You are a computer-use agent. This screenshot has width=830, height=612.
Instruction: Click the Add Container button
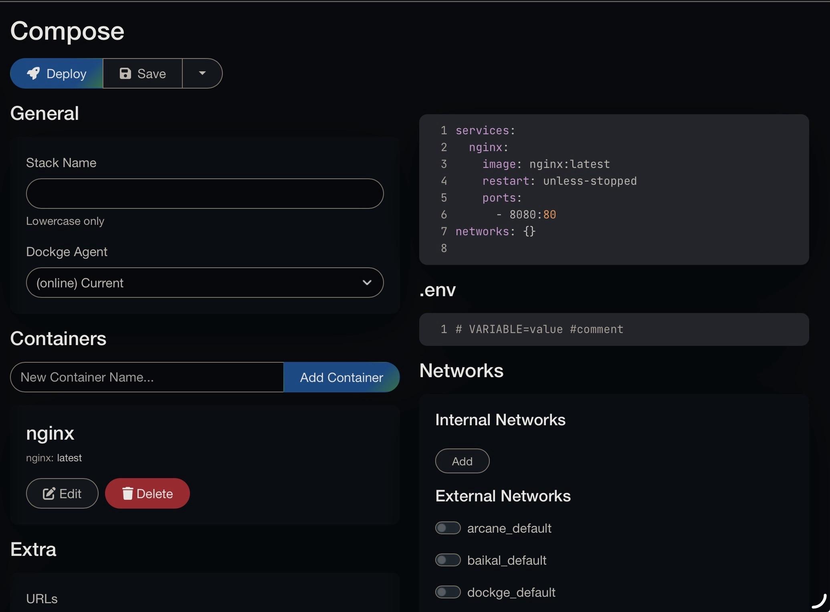tap(341, 377)
